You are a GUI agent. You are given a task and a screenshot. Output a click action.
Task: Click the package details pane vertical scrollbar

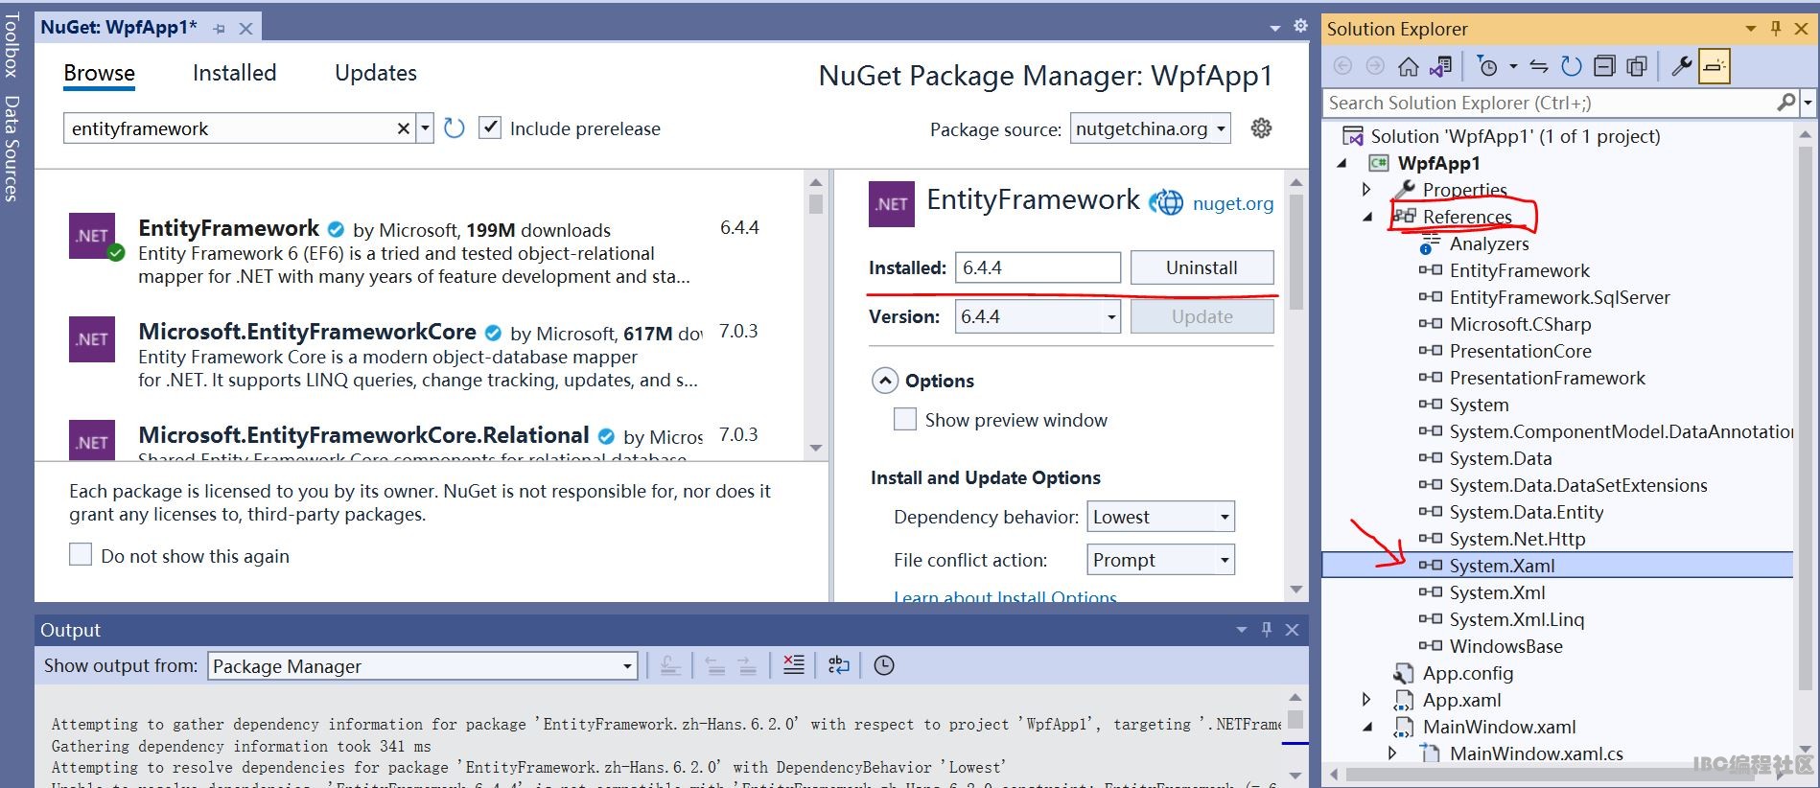(x=1296, y=385)
